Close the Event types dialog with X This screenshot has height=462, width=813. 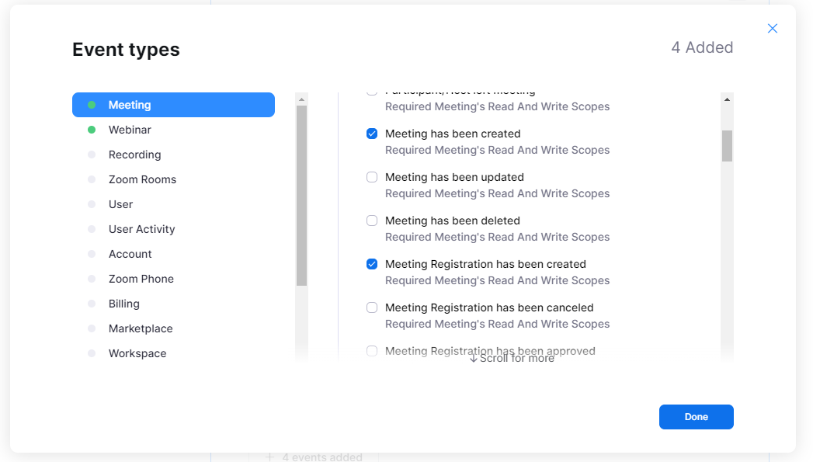[772, 29]
